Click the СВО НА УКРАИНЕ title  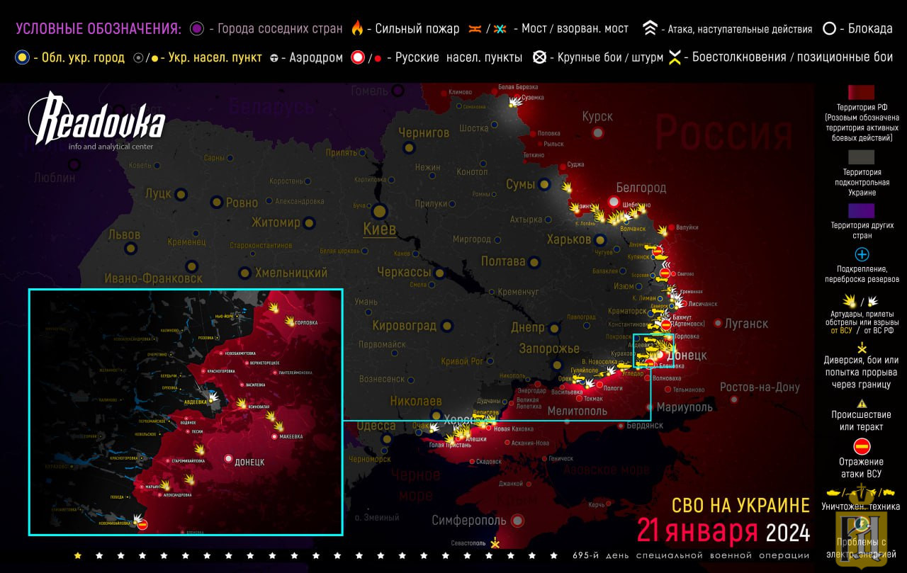click(x=740, y=505)
